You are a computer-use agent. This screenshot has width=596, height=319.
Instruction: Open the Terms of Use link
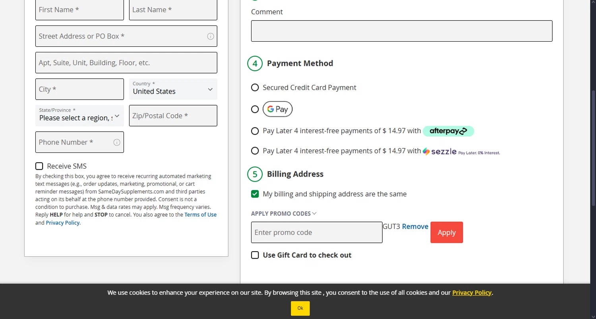pos(200,215)
